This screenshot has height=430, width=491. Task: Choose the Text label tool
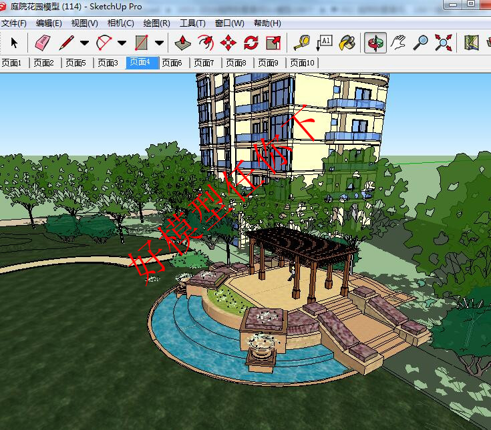[325, 43]
